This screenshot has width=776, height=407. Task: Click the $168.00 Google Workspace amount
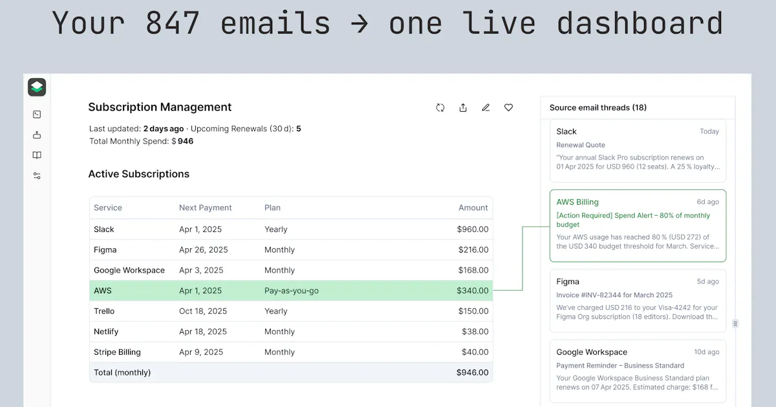[473, 271]
